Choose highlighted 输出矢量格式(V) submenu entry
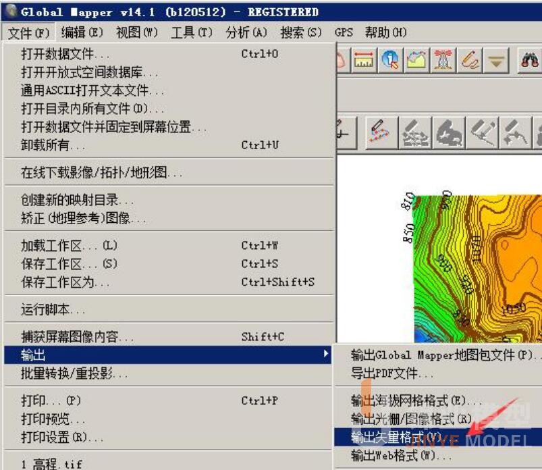 coord(438,437)
